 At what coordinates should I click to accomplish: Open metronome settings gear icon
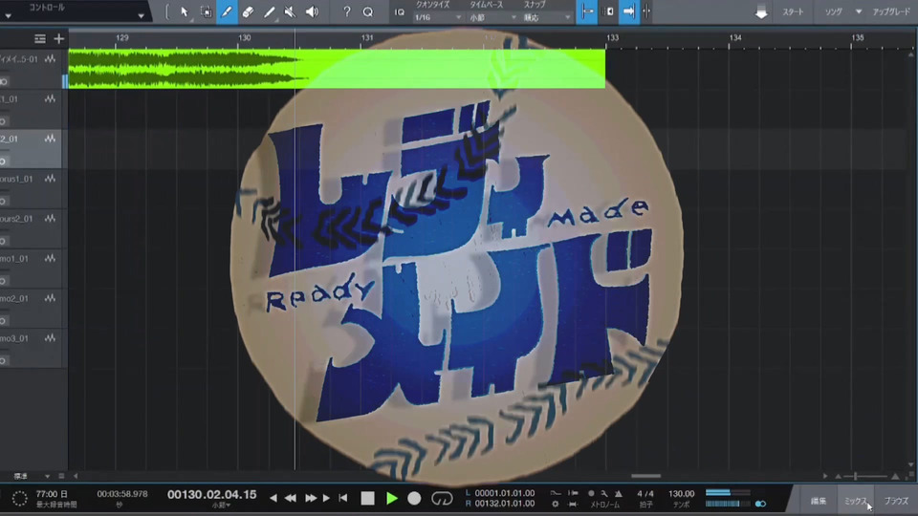pyautogui.click(x=555, y=504)
